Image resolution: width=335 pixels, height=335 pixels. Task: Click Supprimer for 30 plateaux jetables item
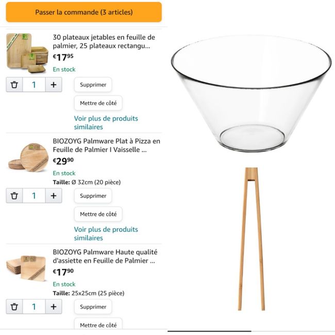click(x=93, y=85)
